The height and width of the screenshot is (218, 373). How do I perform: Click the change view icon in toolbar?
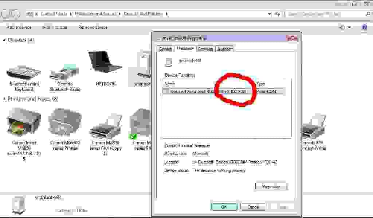(342, 27)
